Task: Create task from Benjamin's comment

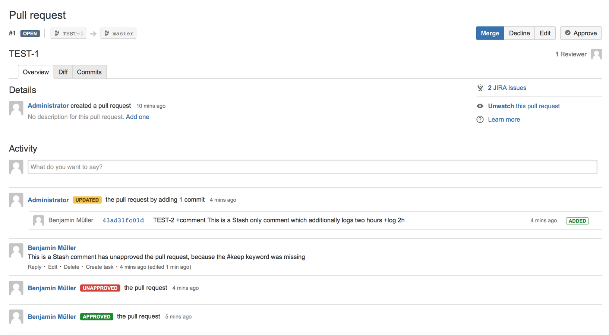Action: coord(100,267)
